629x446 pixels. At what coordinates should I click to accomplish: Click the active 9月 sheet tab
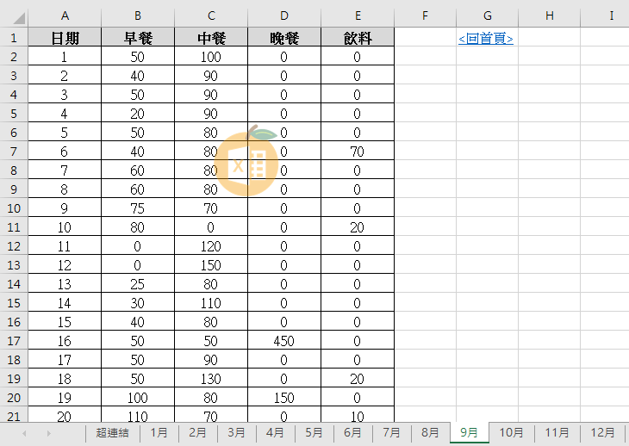pyautogui.click(x=470, y=432)
